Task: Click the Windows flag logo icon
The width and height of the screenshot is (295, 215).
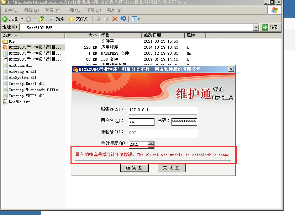Action: pyautogui.click(x=274, y=10)
